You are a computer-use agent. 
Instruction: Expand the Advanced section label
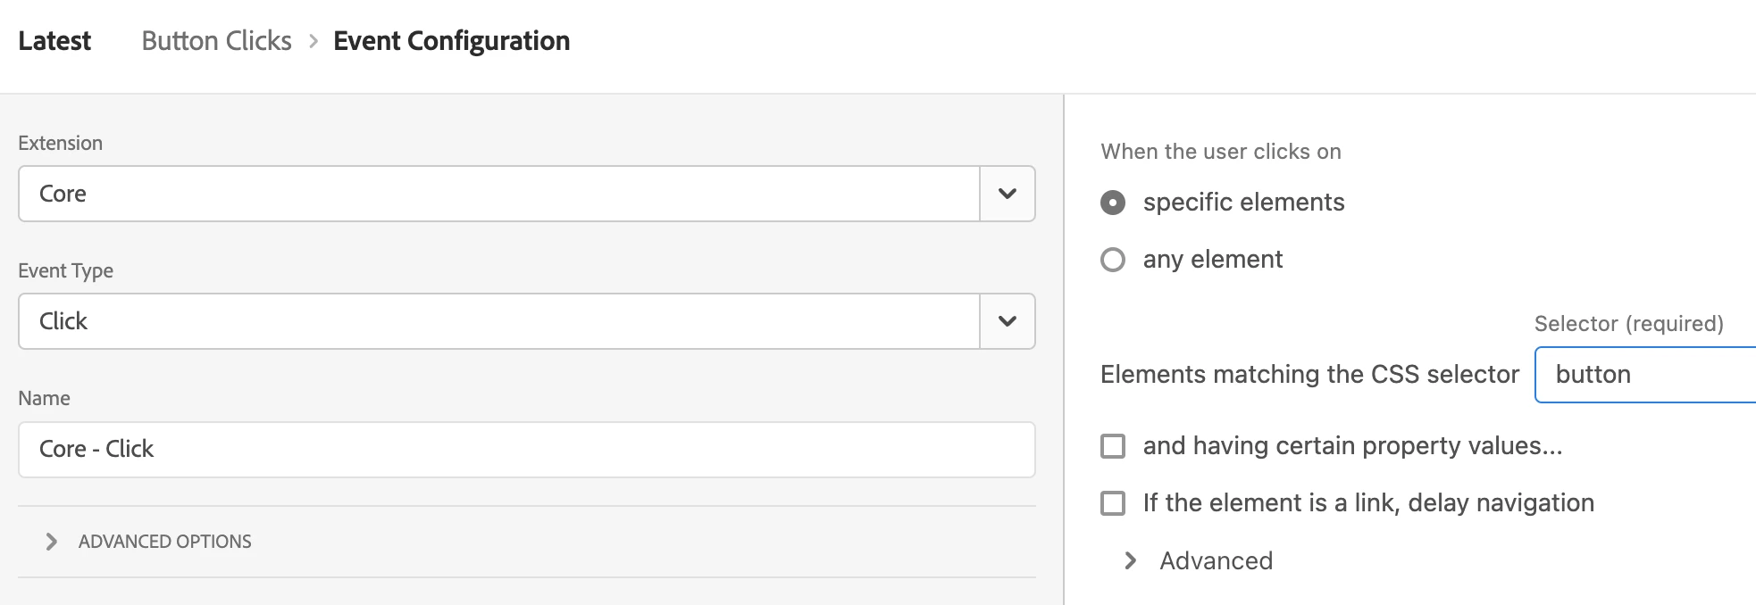coord(1216,560)
